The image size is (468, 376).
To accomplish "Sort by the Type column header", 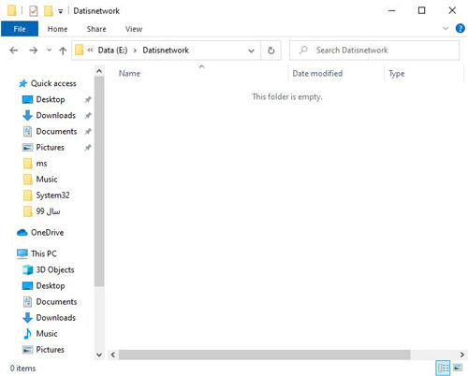I will pyautogui.click(x=396, y=74).
